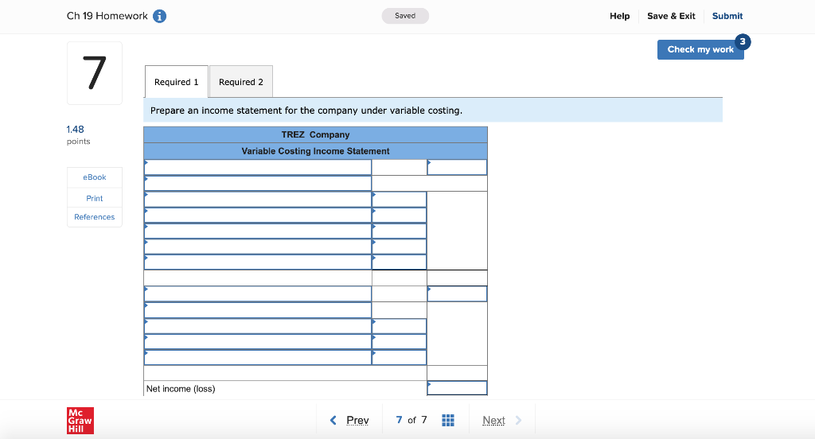Image resolution: width=815 pixels, height=439 pixels.
Task: Switch to the Required 2 tab
Action: click(x=240, y=82)
